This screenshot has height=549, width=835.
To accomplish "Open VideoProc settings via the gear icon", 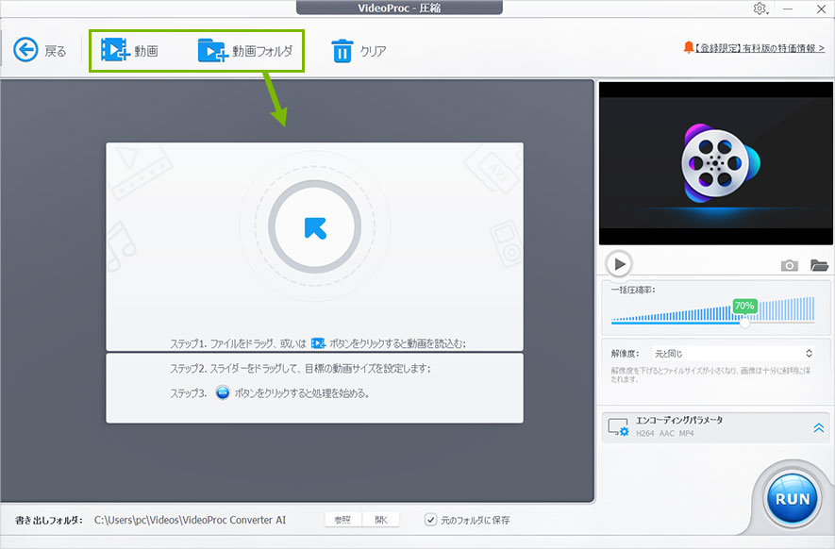I will pyautogui.click(x=758, y=8).
